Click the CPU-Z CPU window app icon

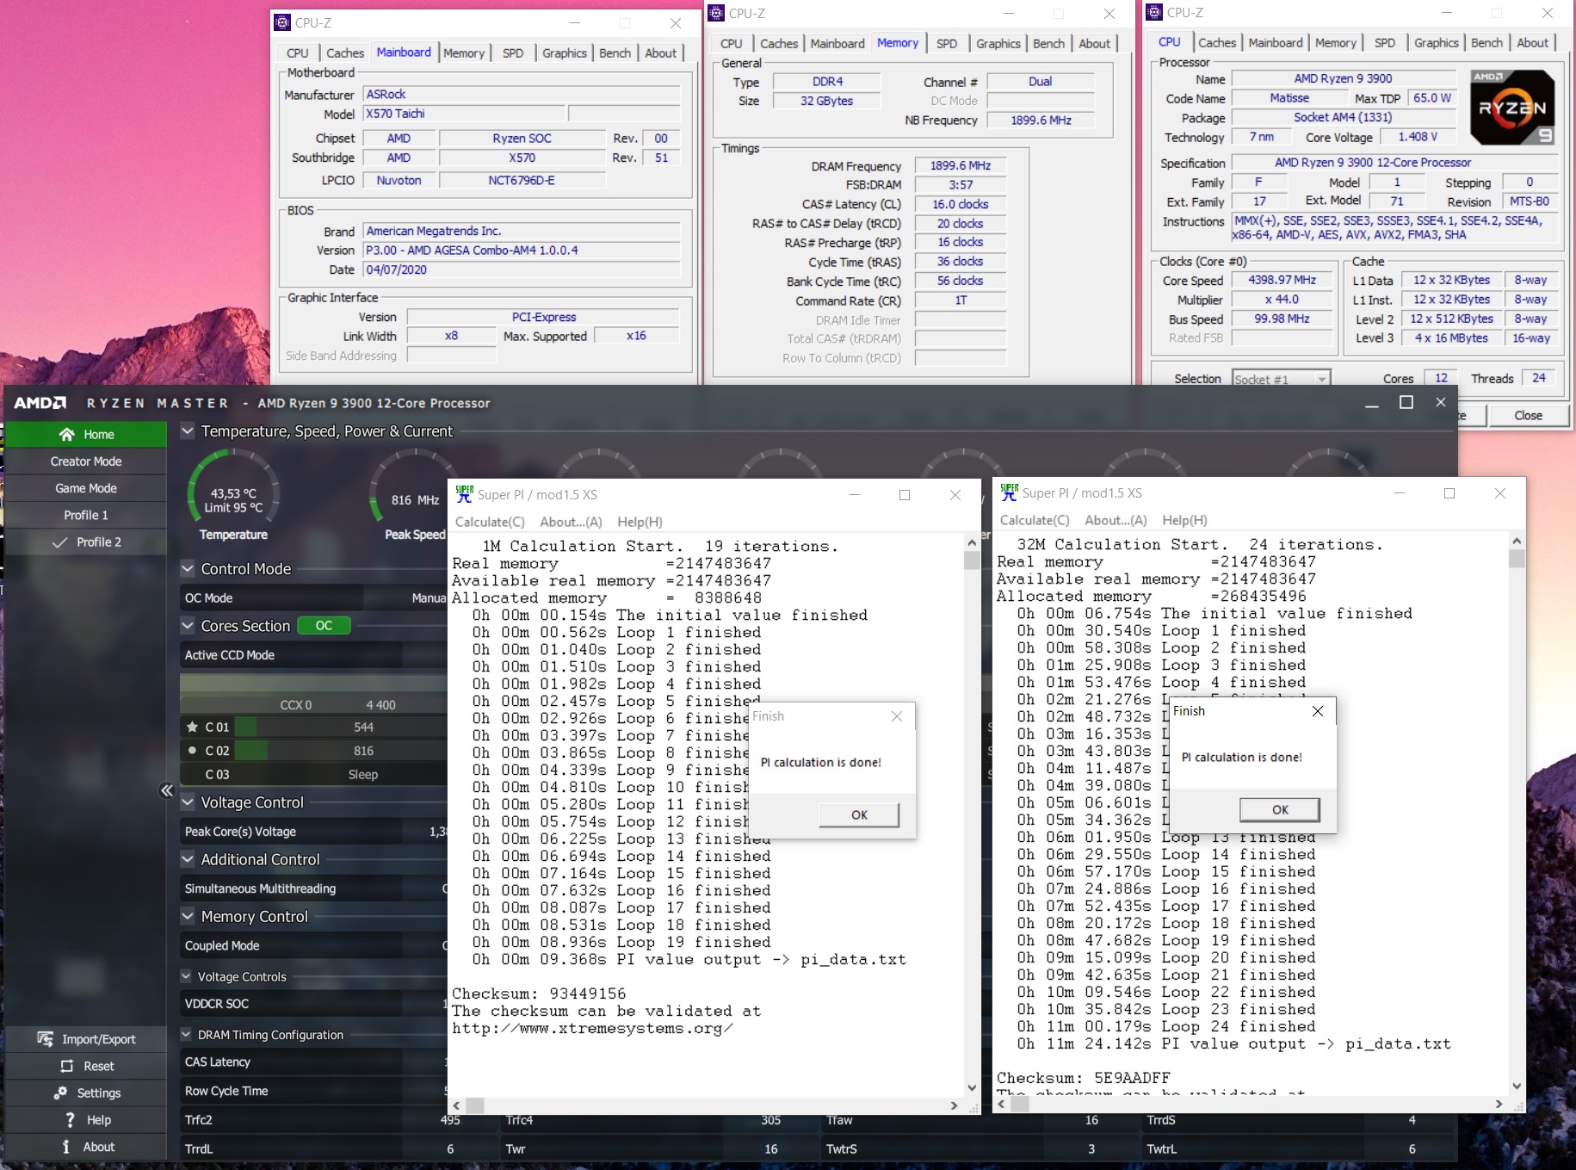point(1154,12)
